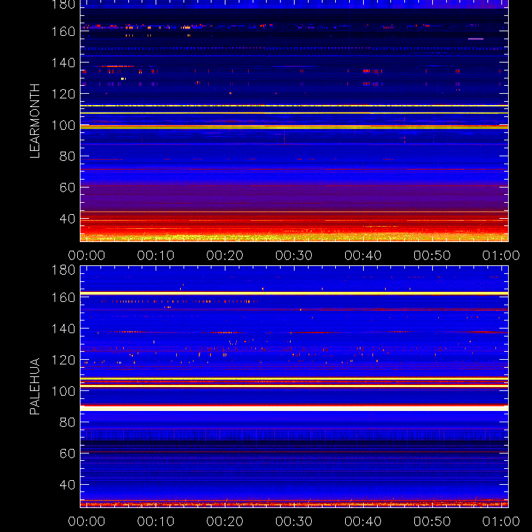
Task: Pick the 160 tick label on PALEHUA plot
Action: 63,297
